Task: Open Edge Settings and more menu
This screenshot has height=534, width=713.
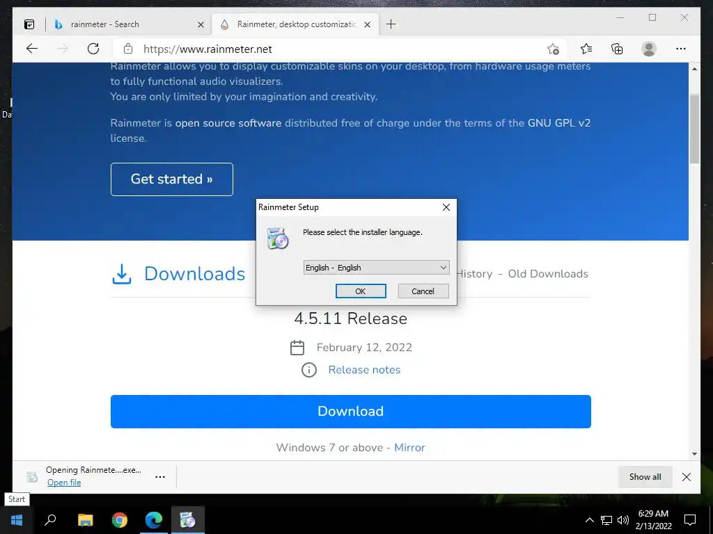Action: pos(681,49)
